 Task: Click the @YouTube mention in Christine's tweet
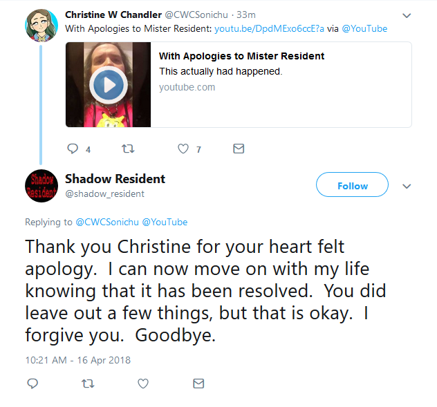(364, 29)
